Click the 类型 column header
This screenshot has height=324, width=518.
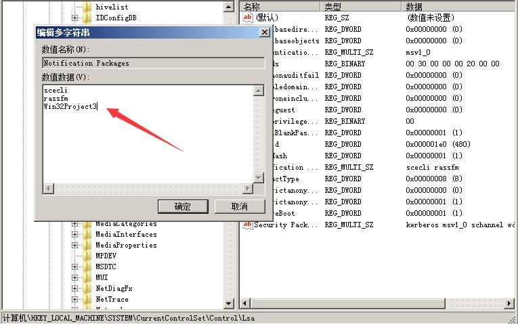coord(360,6)
